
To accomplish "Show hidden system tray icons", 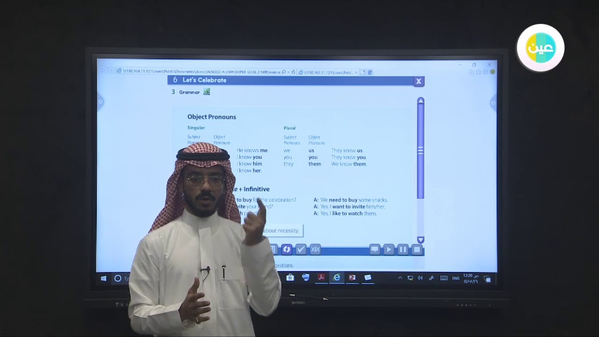I will pos(400,278).
